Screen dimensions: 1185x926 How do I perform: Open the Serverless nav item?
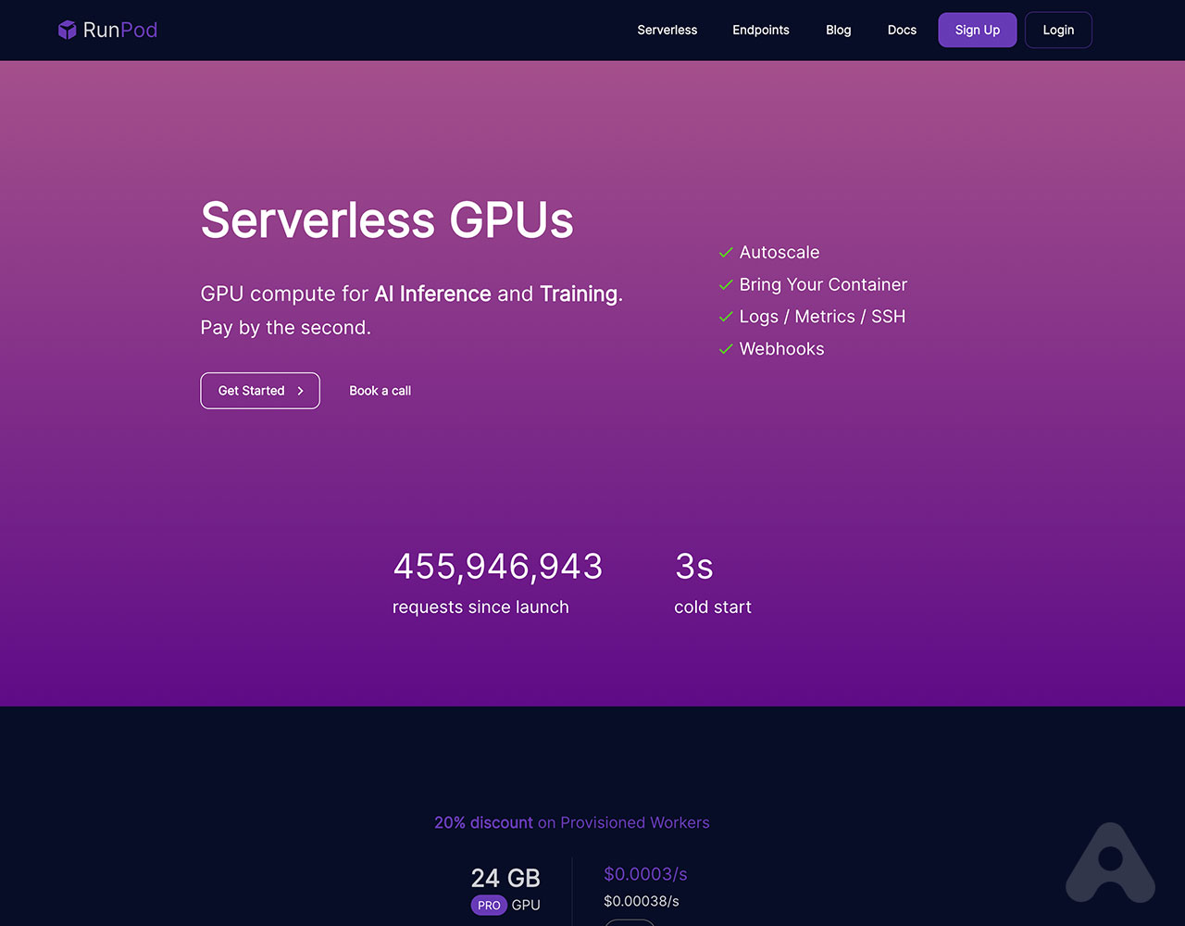[x=667, y=30]
